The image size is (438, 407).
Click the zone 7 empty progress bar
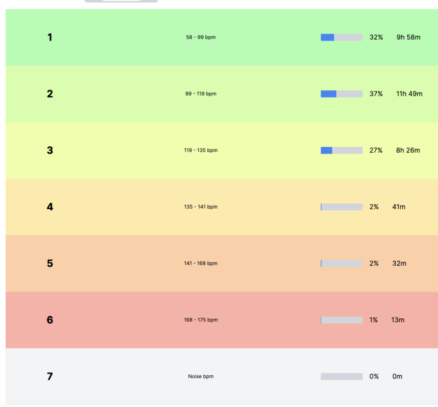342,376
